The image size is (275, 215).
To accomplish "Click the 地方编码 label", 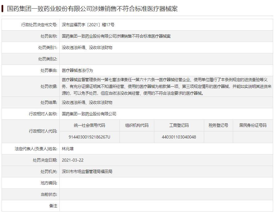I will (49, 183).
